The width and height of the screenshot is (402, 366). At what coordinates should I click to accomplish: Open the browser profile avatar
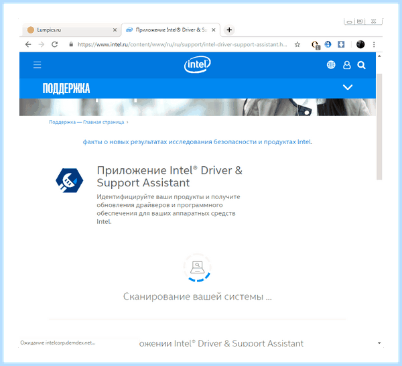pyautogui.click(x=360, y=44)
